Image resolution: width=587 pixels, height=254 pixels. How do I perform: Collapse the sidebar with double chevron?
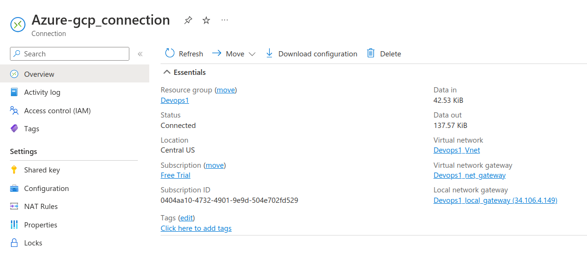point(140,54)
